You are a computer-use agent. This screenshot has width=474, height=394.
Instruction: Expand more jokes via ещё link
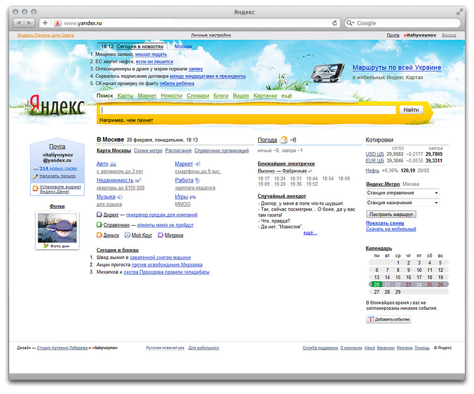click(x=310, y=233)
